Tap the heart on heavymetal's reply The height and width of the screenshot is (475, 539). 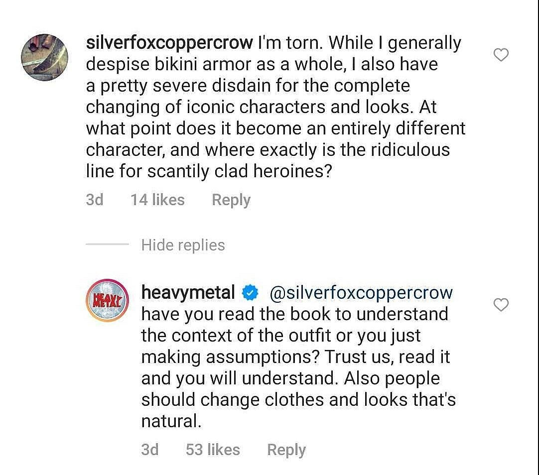point(501,304)
